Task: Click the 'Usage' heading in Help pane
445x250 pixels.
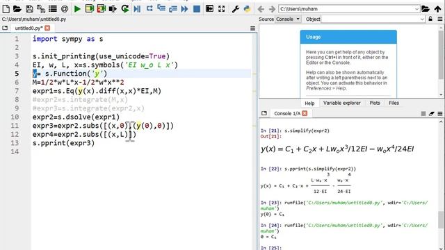Action: [x=314, y=37]
